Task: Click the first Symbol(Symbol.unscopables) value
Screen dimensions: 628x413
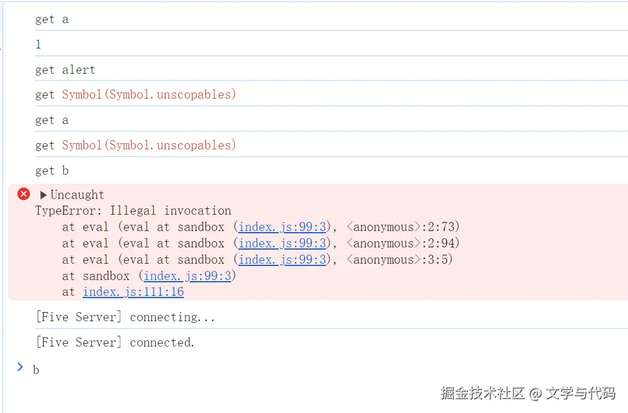Action: coord(149,95)
